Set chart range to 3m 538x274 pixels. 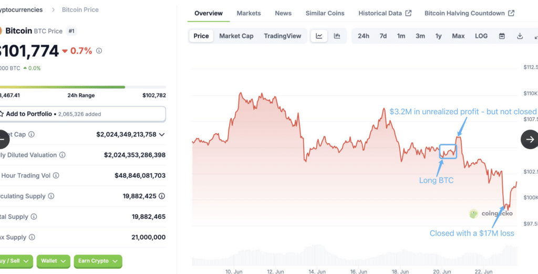[420, 36]
